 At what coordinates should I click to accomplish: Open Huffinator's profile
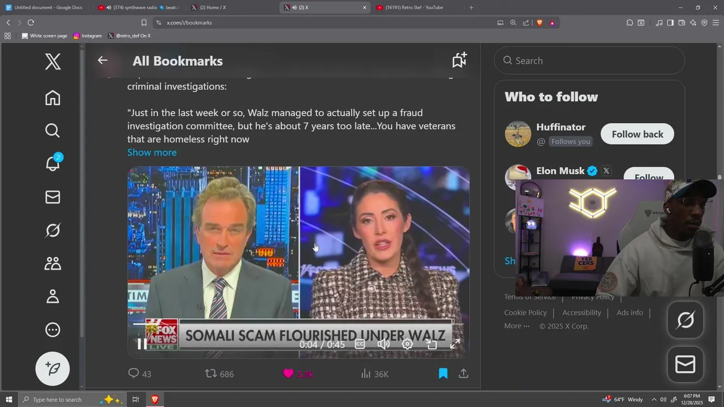[561, 127]
